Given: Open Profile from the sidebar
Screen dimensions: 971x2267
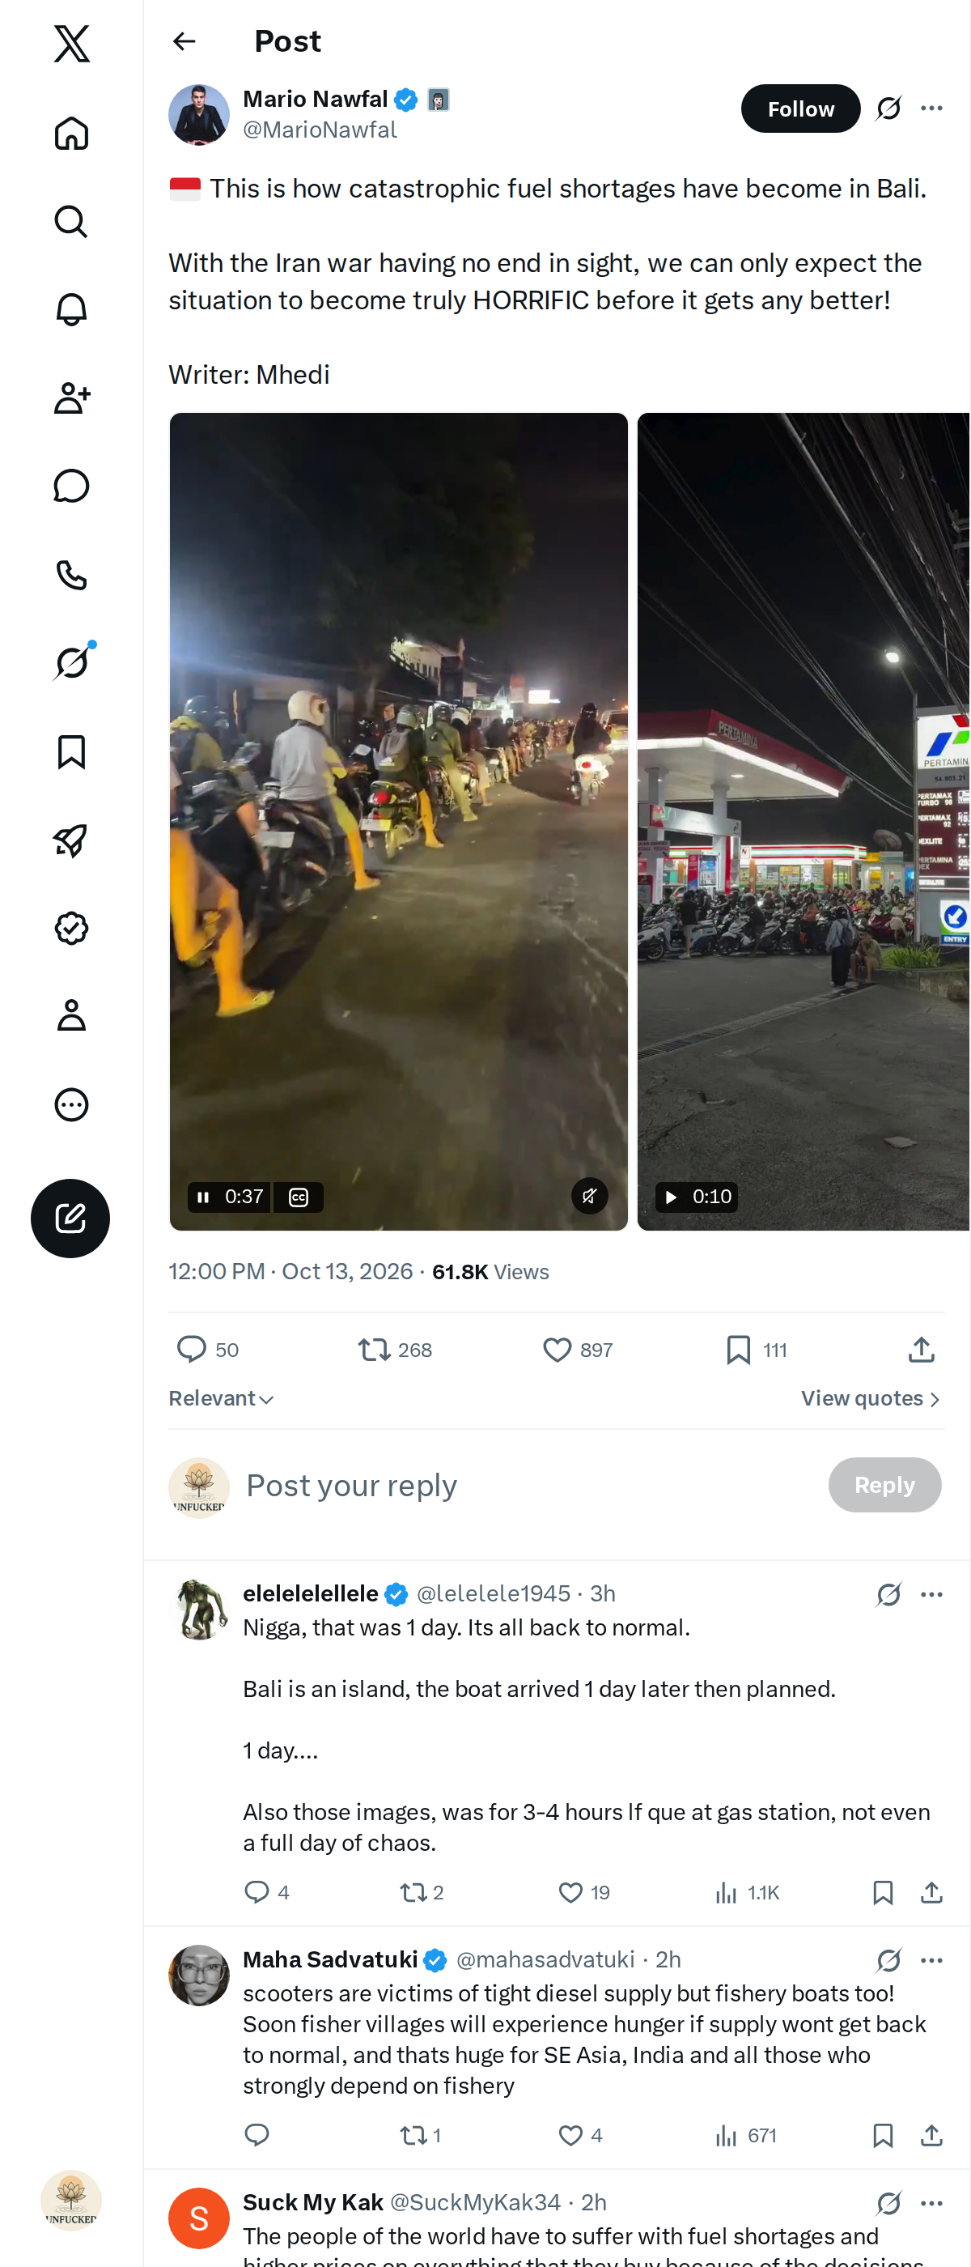Looking at the screenshot, I should tap(71, 1015).
